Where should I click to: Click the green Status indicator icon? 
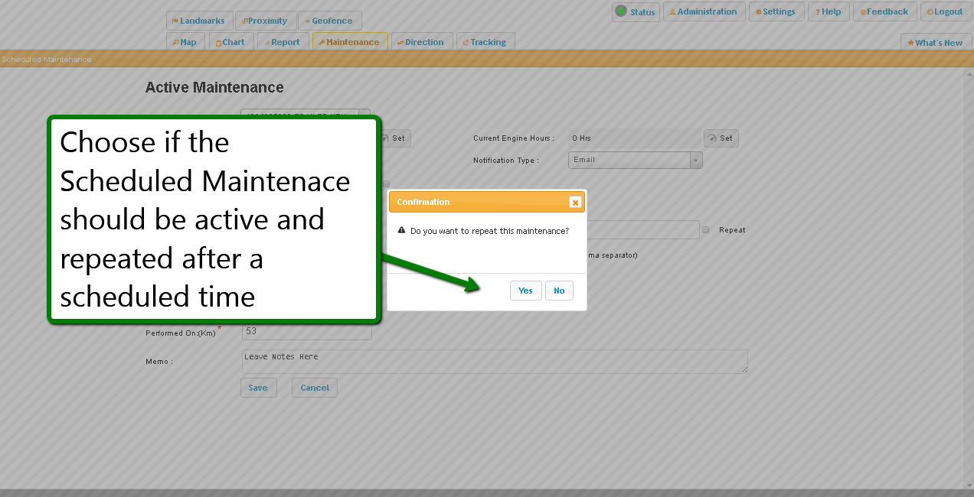click(x=621, y=11)
